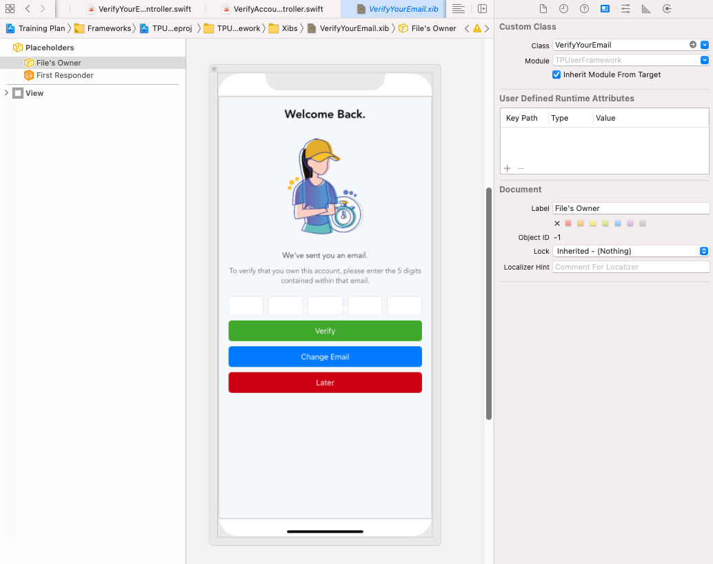Toggle Inherit Module From Target checkbox

point(556,74)
